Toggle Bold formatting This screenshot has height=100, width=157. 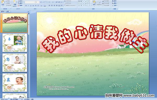pyautogui.click(x=26, y=6)
